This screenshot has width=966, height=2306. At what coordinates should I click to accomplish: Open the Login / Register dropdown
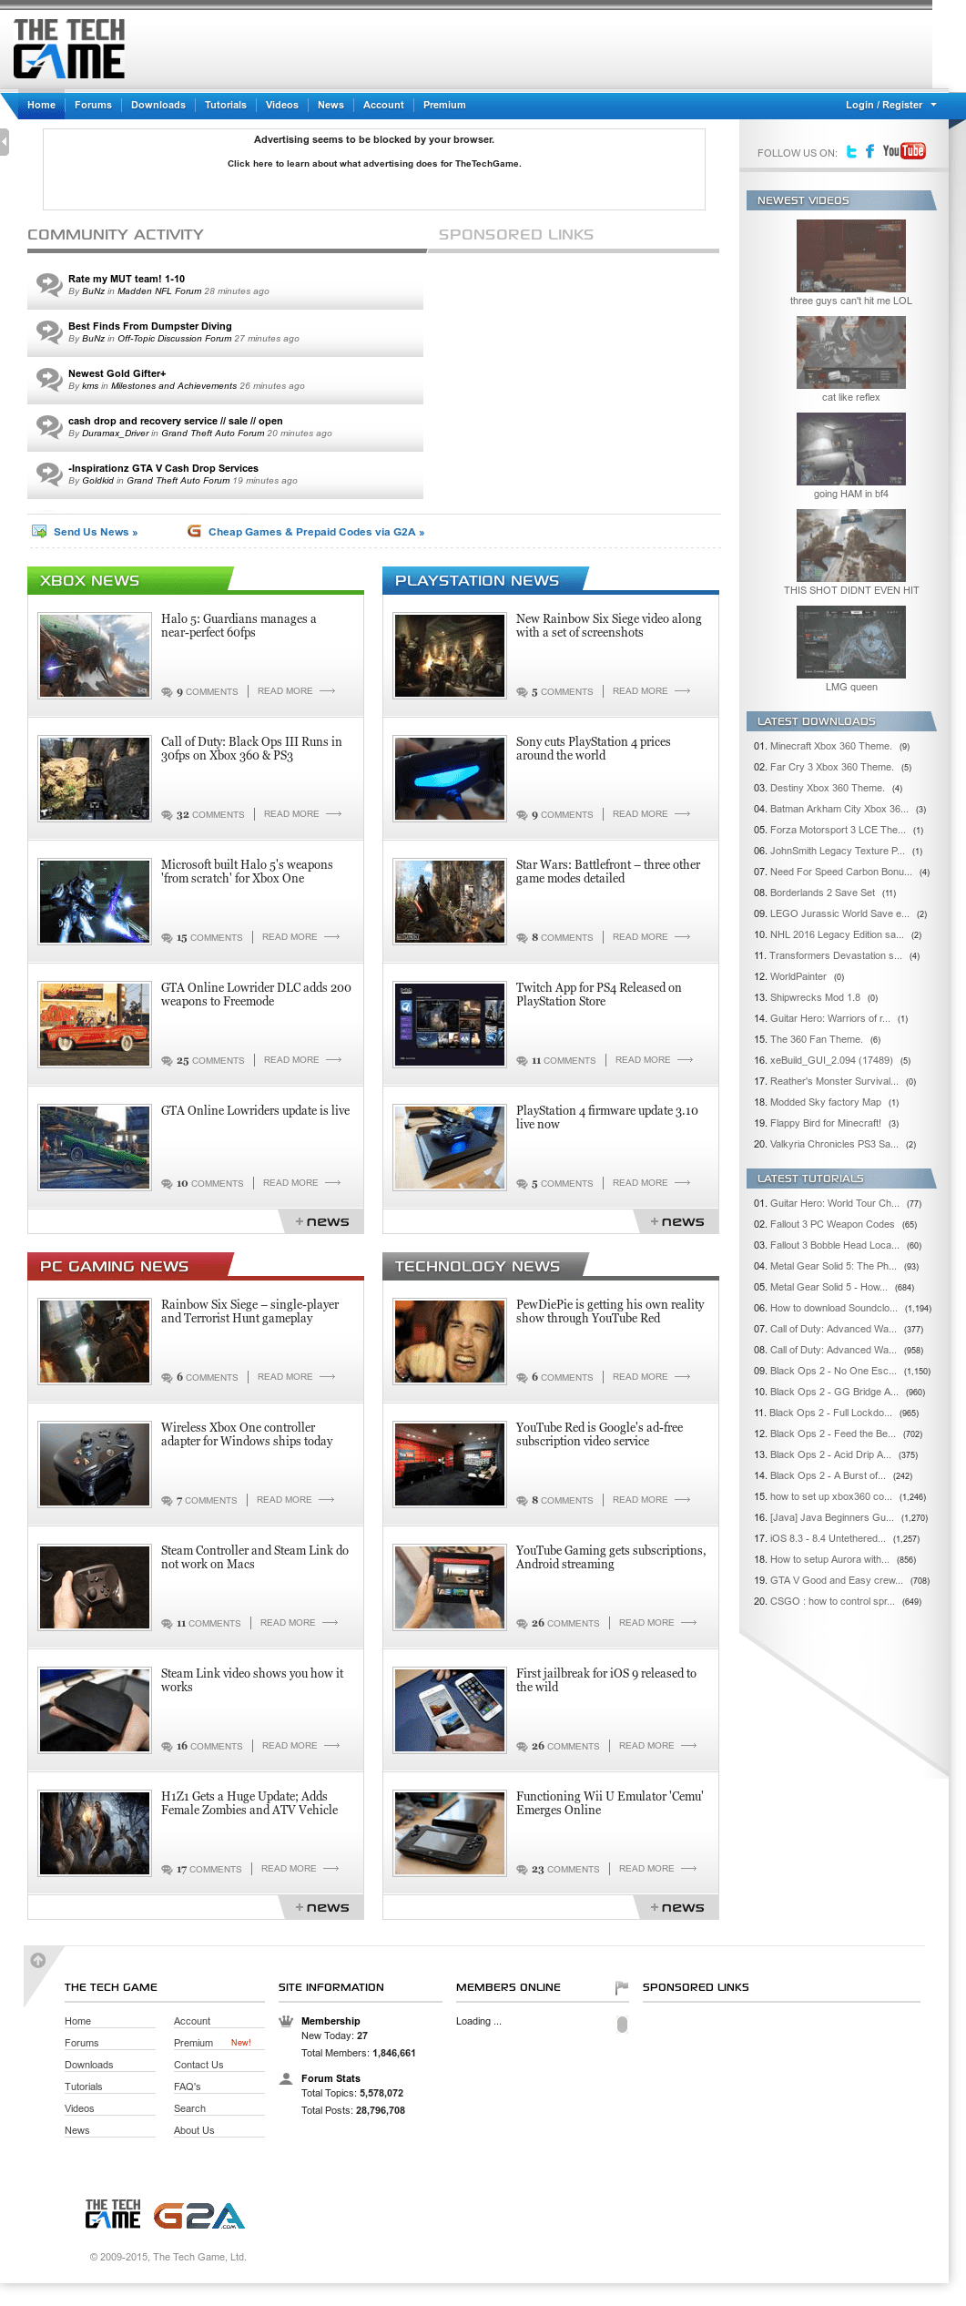890,106
